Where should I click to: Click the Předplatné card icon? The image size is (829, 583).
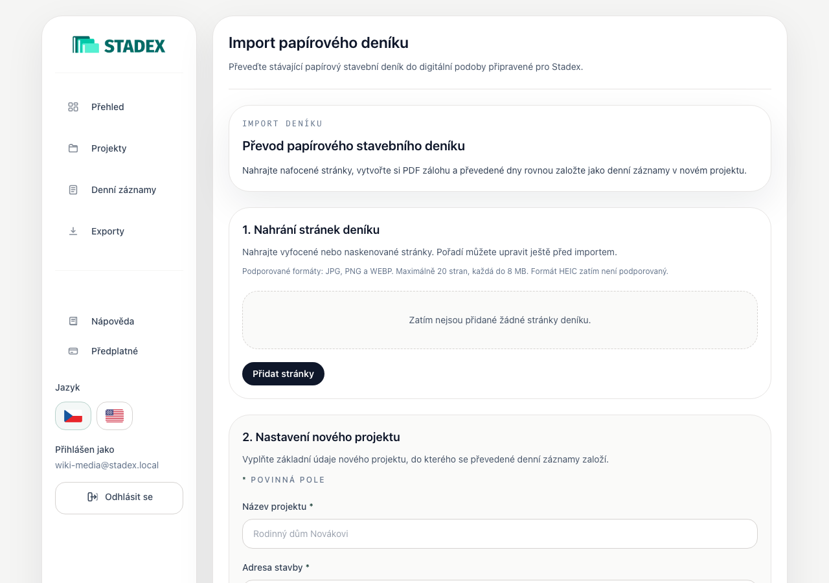tap(73, 351)
